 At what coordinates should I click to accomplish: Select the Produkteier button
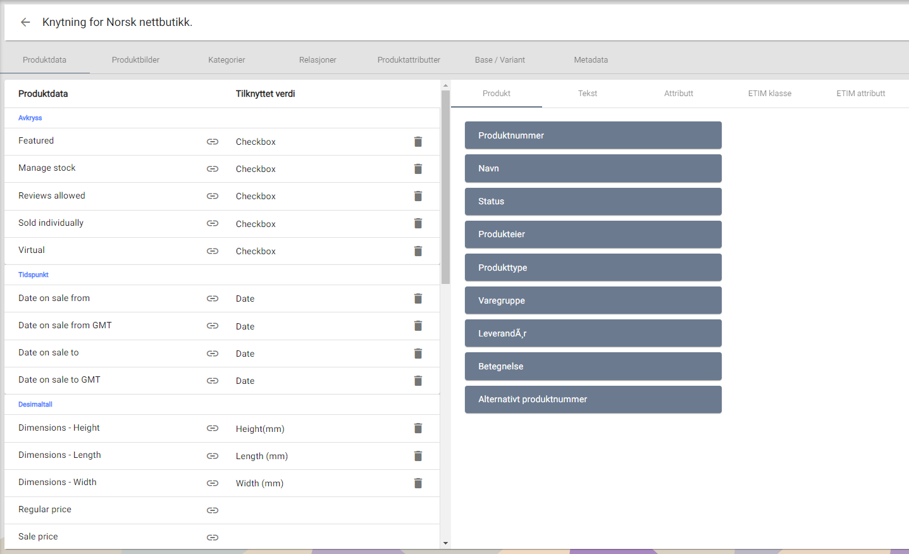(x=593, y=234)
